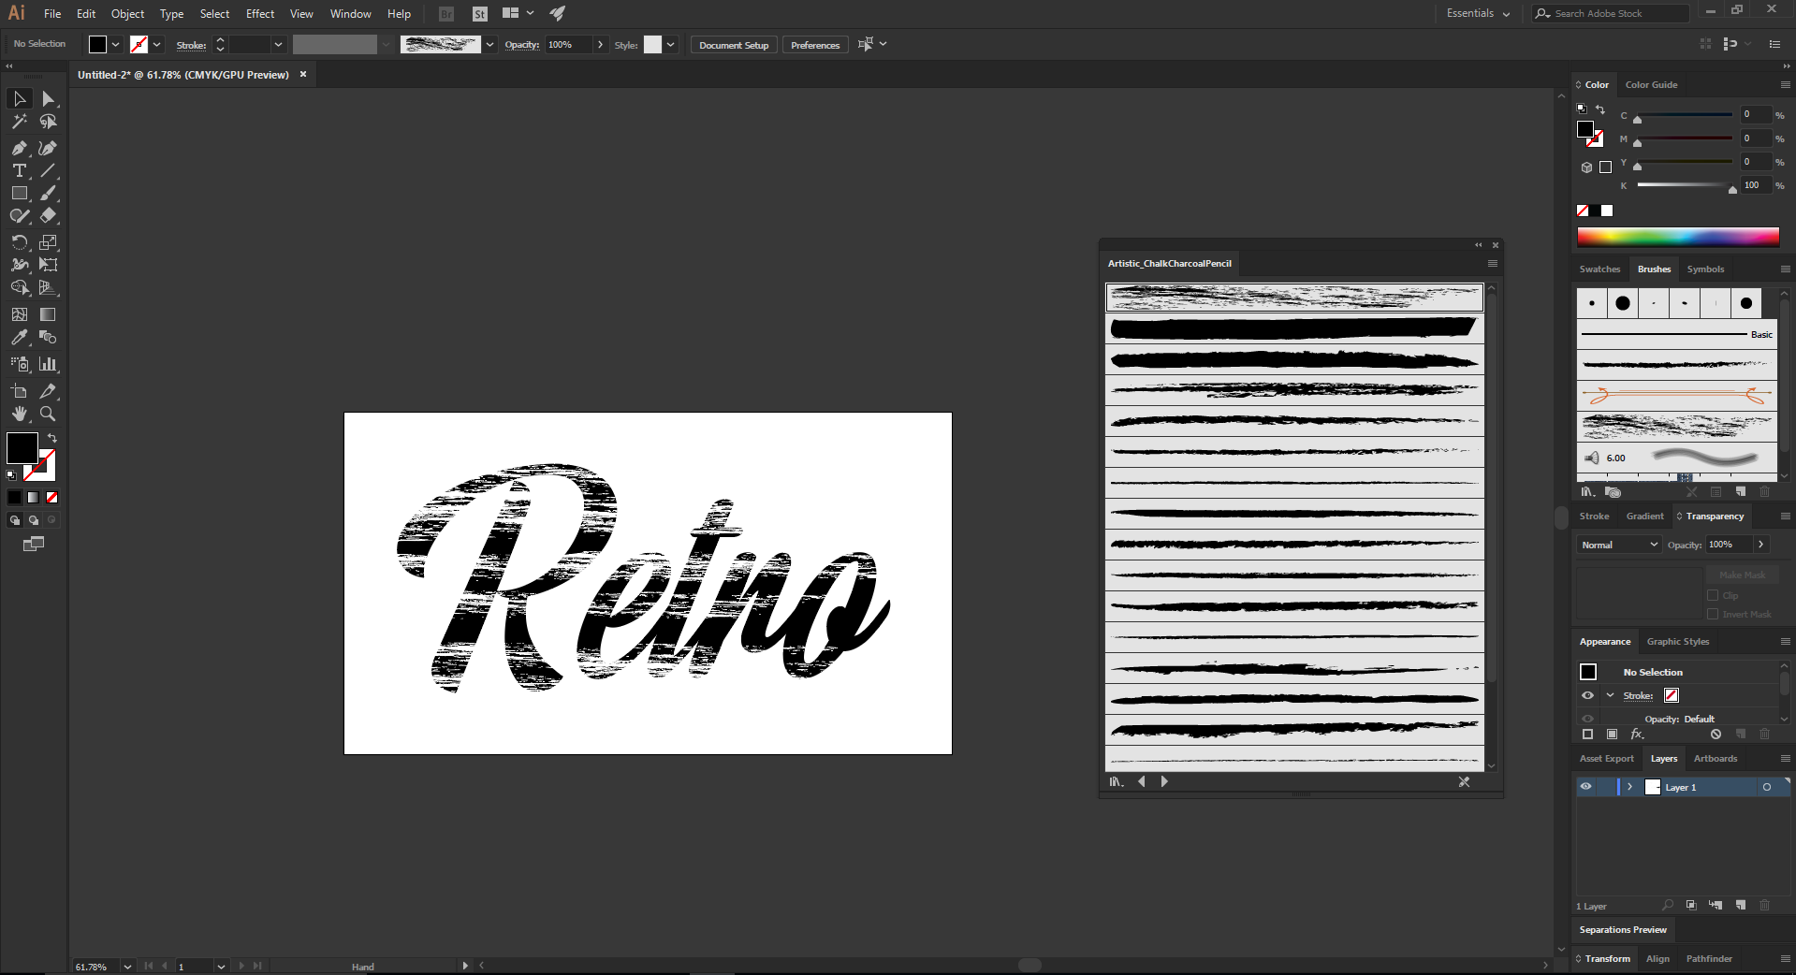Viewport: 1796px width, 975px height.
Task: Open the Object menu
Action: pos(127,14)
